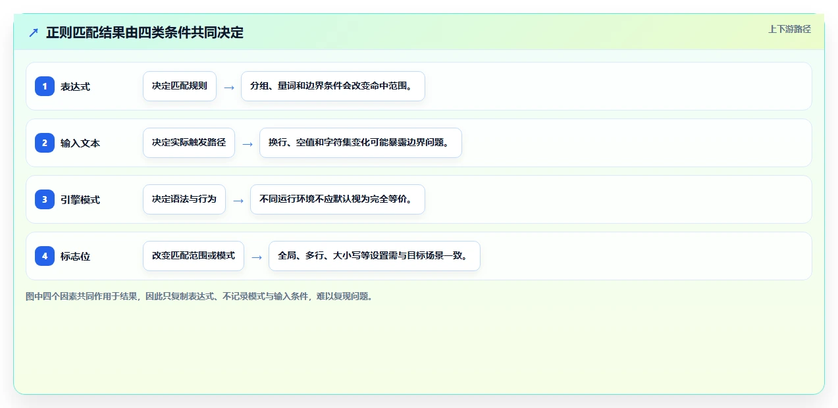Click the 分组、量词和边界条件 description box
This screenshot has width=838, height=408.
pos(333,86)
